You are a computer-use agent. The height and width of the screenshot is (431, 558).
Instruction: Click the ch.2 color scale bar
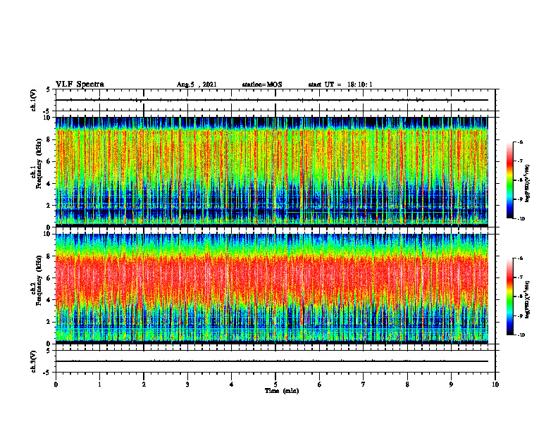(x=509, y=296)
